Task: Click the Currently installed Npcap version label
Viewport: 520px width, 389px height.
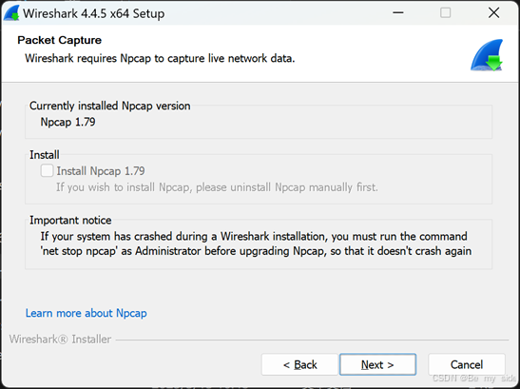Action: coord(109,106)
